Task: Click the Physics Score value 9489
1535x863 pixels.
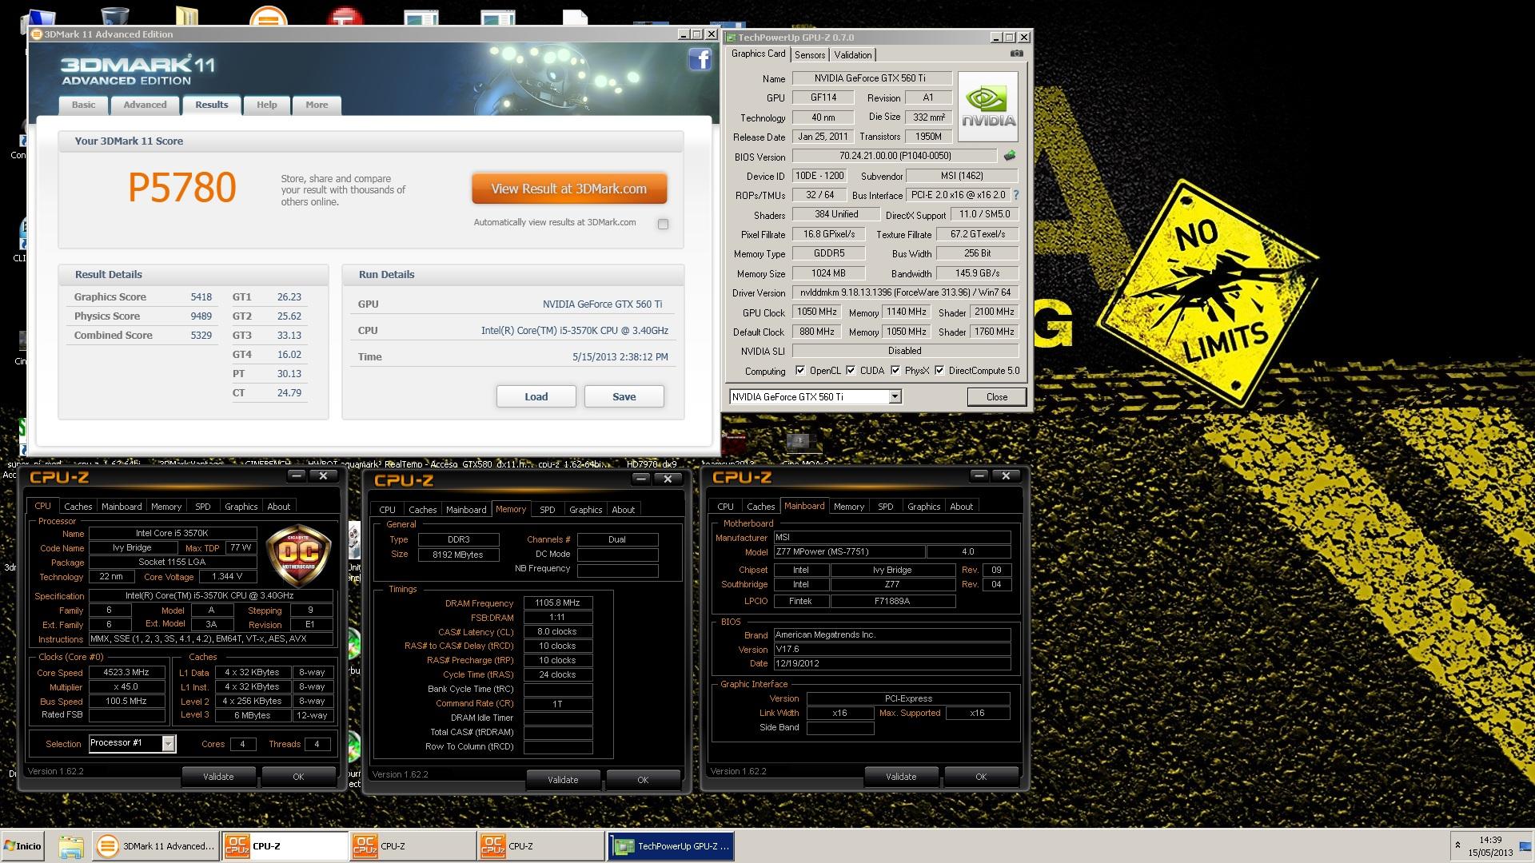Action: pos(201,316)
